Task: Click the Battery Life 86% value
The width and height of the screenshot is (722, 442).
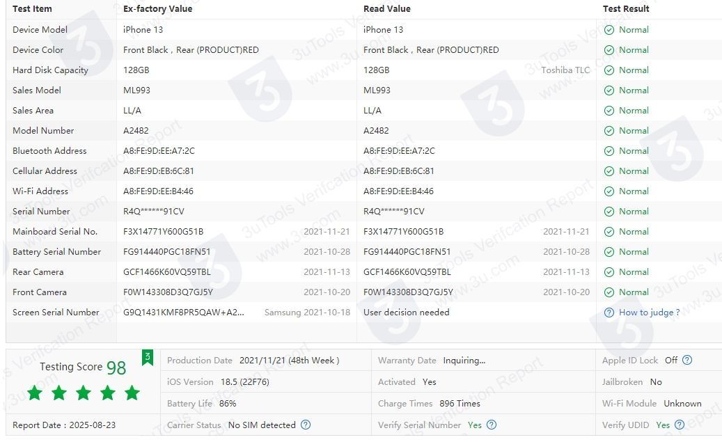Action: point(228,403)
